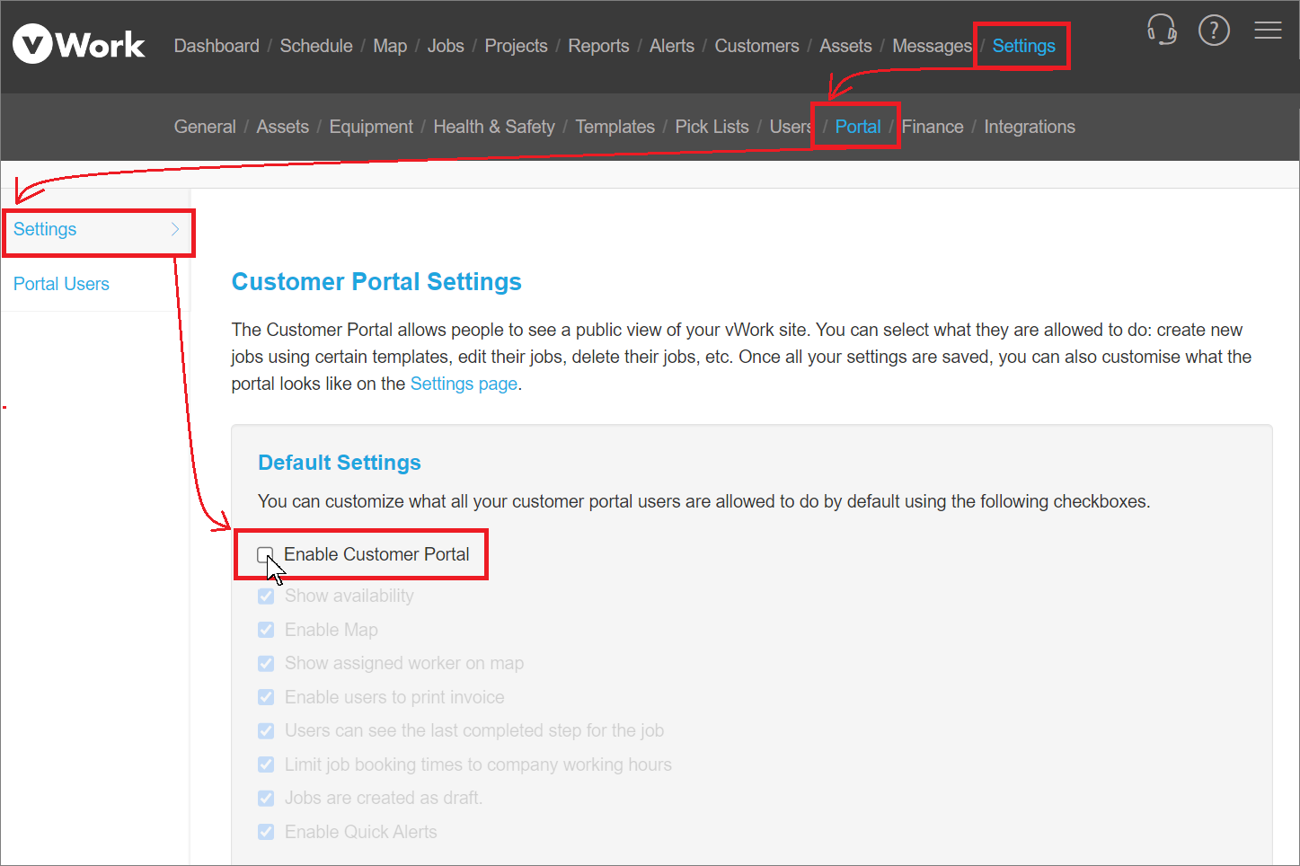Toggle Show assigned worker on map
1300x866 pixels.
[266, 664]
